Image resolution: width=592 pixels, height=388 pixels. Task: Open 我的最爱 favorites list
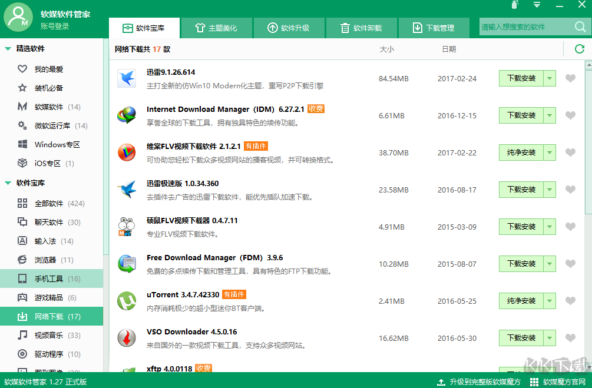51,69
